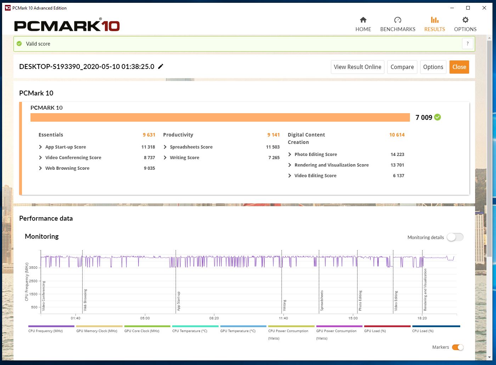Image resolution: width=496 pixels, height=365 pixels.
Task: Toggle the Monitoring details switch
Action: coord(455,237)
